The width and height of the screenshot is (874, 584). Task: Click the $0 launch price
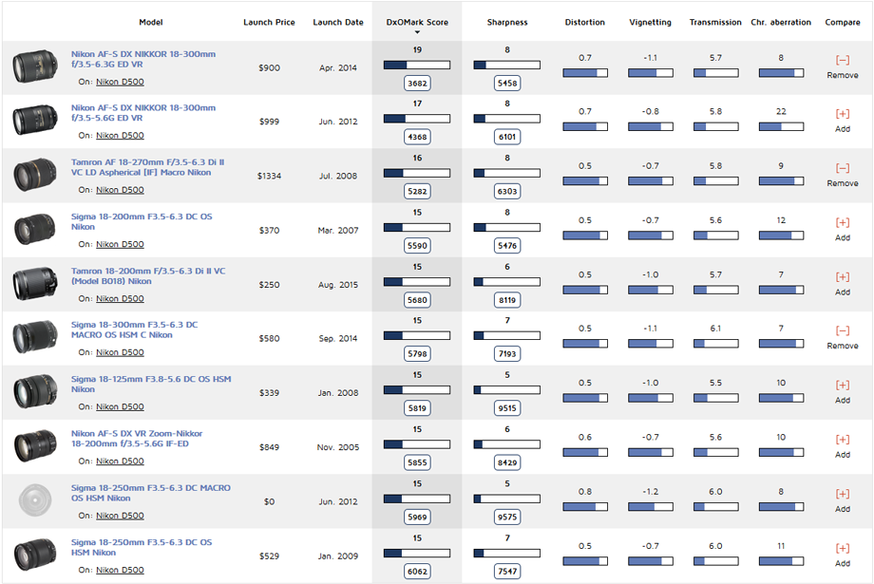tap(269, 501)
